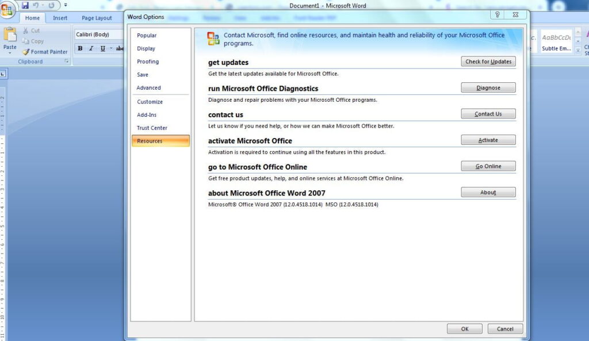Click the dialog Help question mark icon
This screenshot has width=589, height=341.
pyautogui.click(x=497, y=14)
